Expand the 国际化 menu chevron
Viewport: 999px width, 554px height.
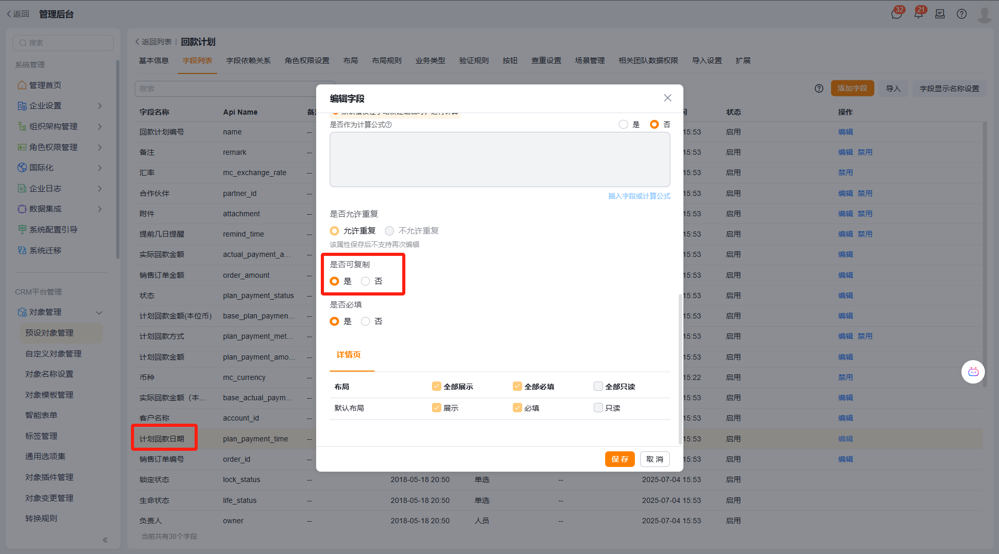(x=100, y=168)
